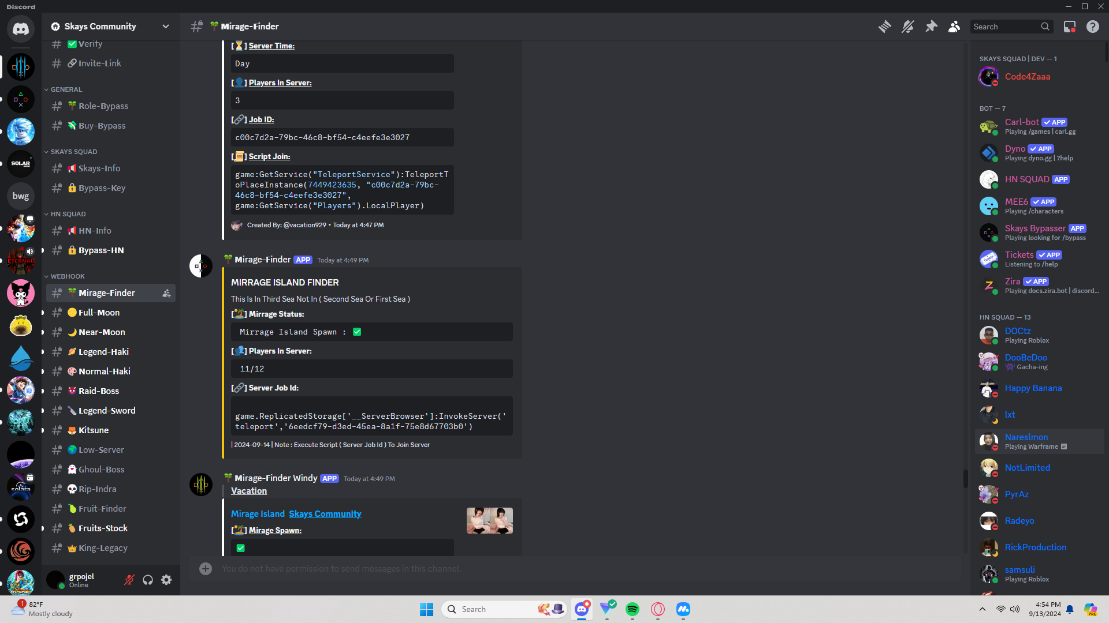Open the volume tray icon
This screenshot has height=623, width=1109.
point(1015,609)
